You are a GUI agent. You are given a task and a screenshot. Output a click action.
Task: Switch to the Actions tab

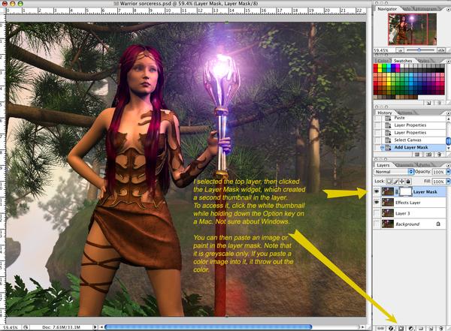point(405,113)
